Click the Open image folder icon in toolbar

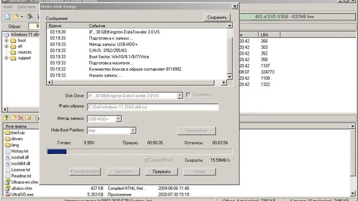point(16,17)
